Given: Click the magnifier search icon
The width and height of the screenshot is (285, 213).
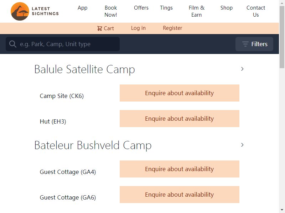Looking at the screenshot, I should [13, 44].
